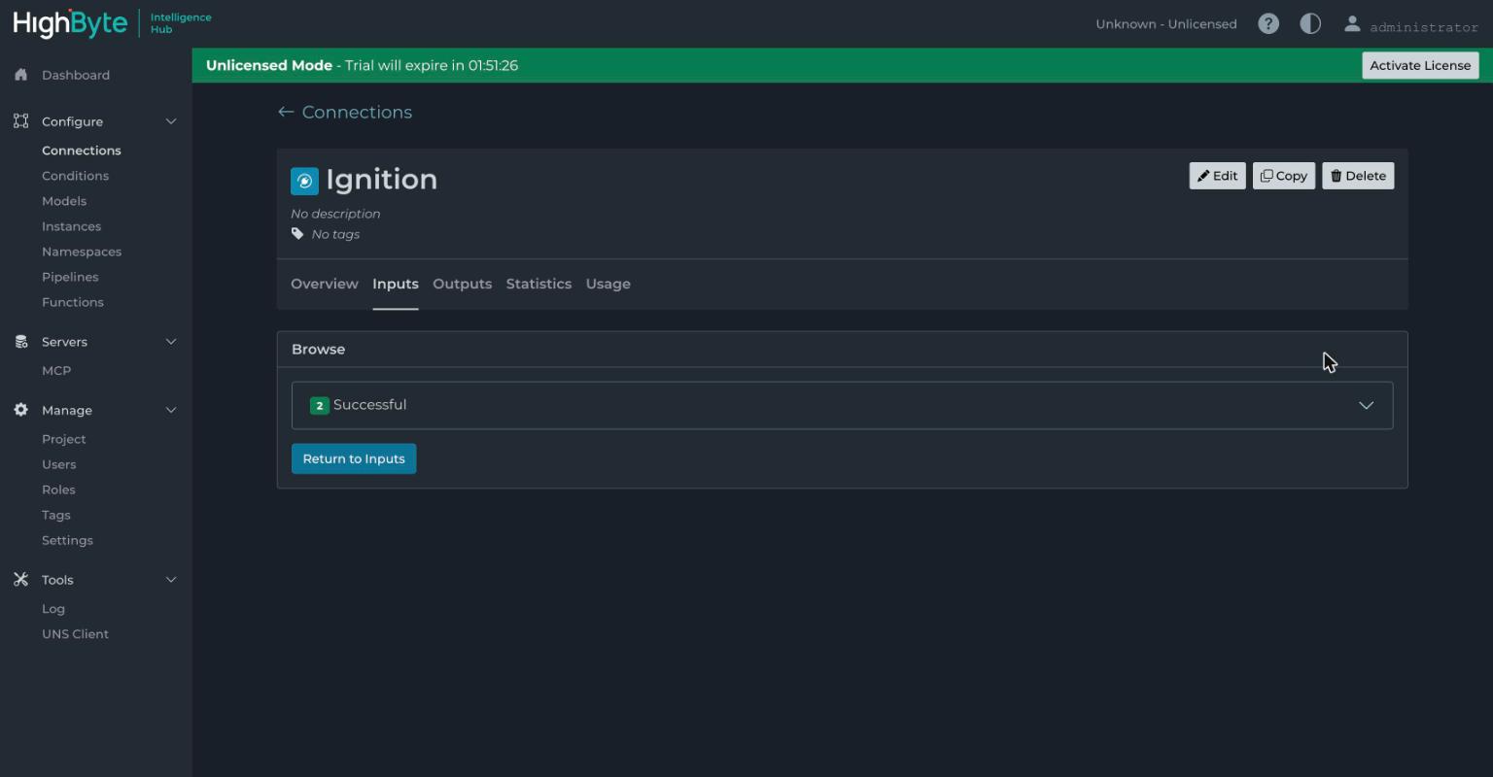Click the Ignition connection title
This screenshot has height=777, width=1493.
point(381,180)
